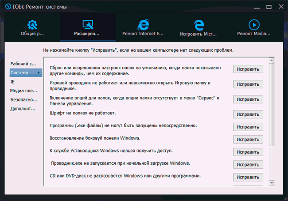The image size is (288, 201).
Task: Click the text 'Шрифт на папках не работает.'
Action: coord(83,113)
